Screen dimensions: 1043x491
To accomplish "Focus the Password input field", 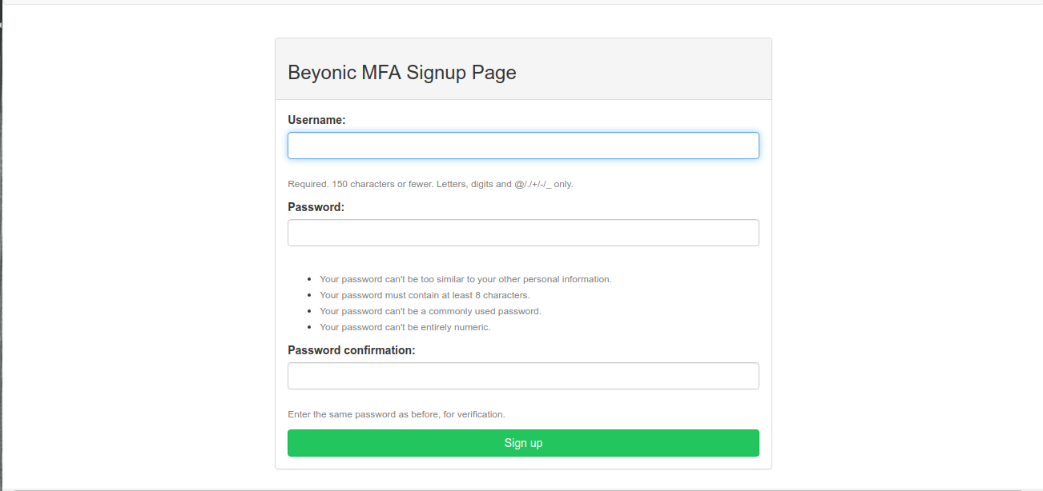I will point(523,233).
